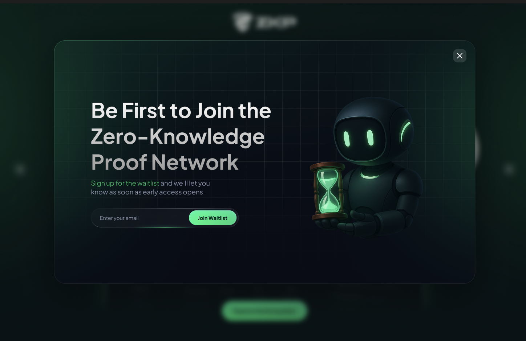Click the Zero-Knowledge heading line
Viewport: 526px width, 341px height.
pyautogui.click(x=178, y=136)
